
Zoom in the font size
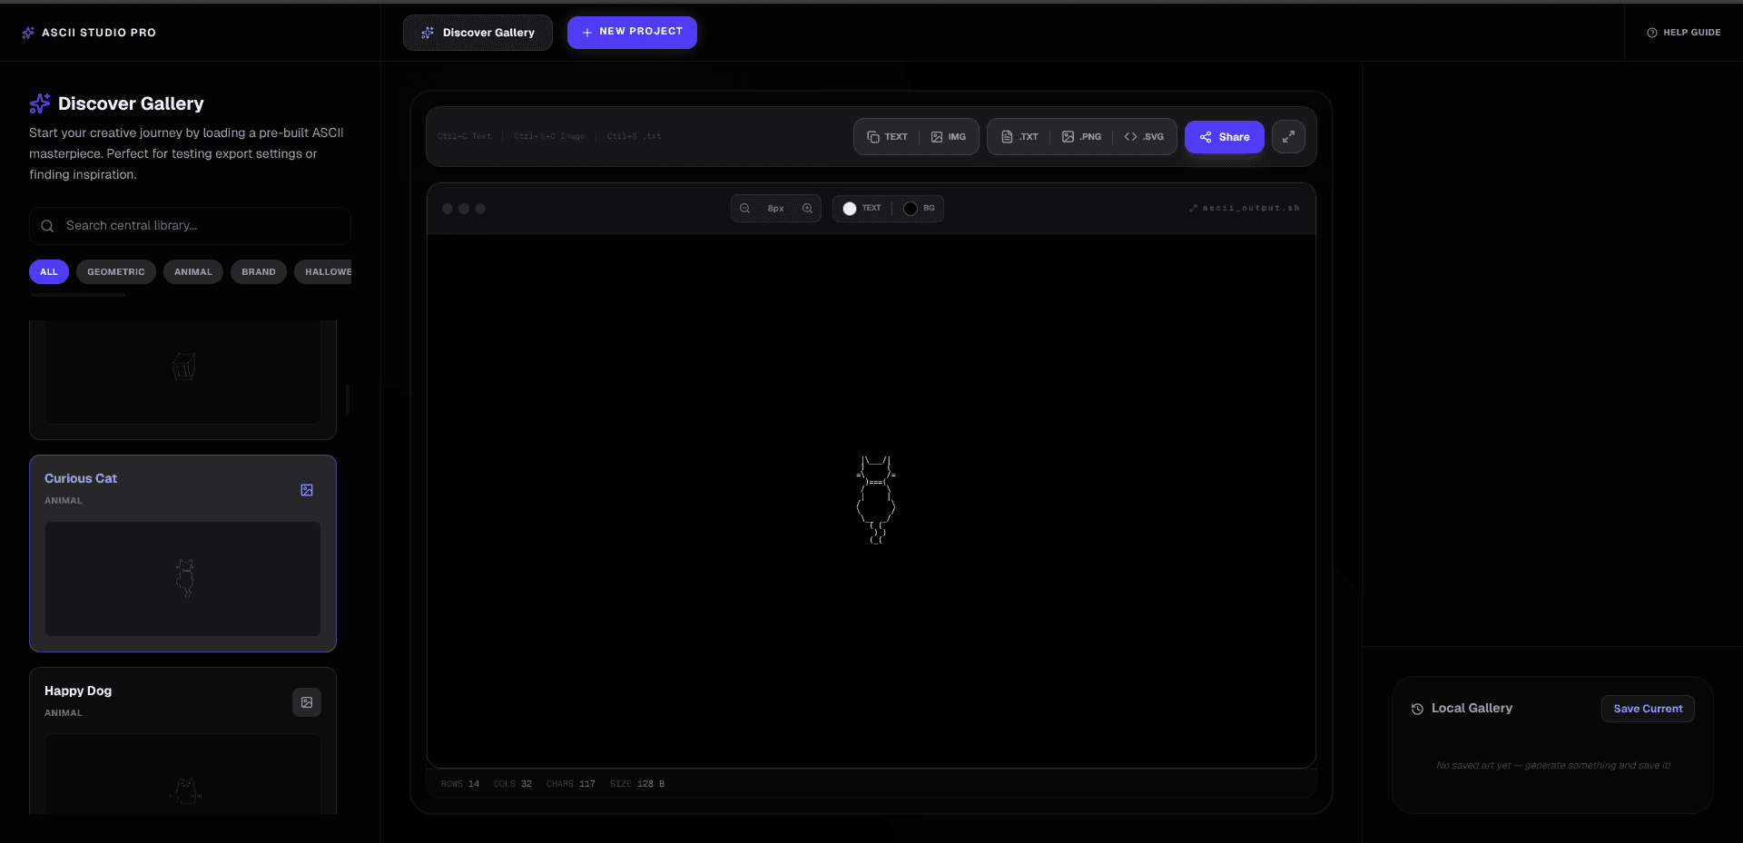tap(807, 209)
